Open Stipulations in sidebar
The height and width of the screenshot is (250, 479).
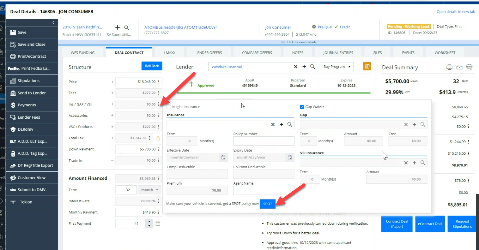[32, 81]
